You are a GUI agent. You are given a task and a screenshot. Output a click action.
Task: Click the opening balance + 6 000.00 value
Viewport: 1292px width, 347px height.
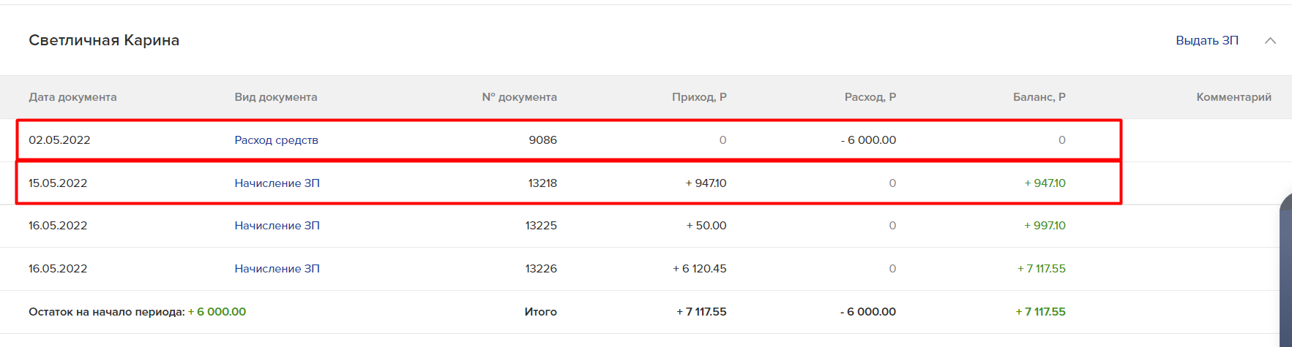(217, 312)
